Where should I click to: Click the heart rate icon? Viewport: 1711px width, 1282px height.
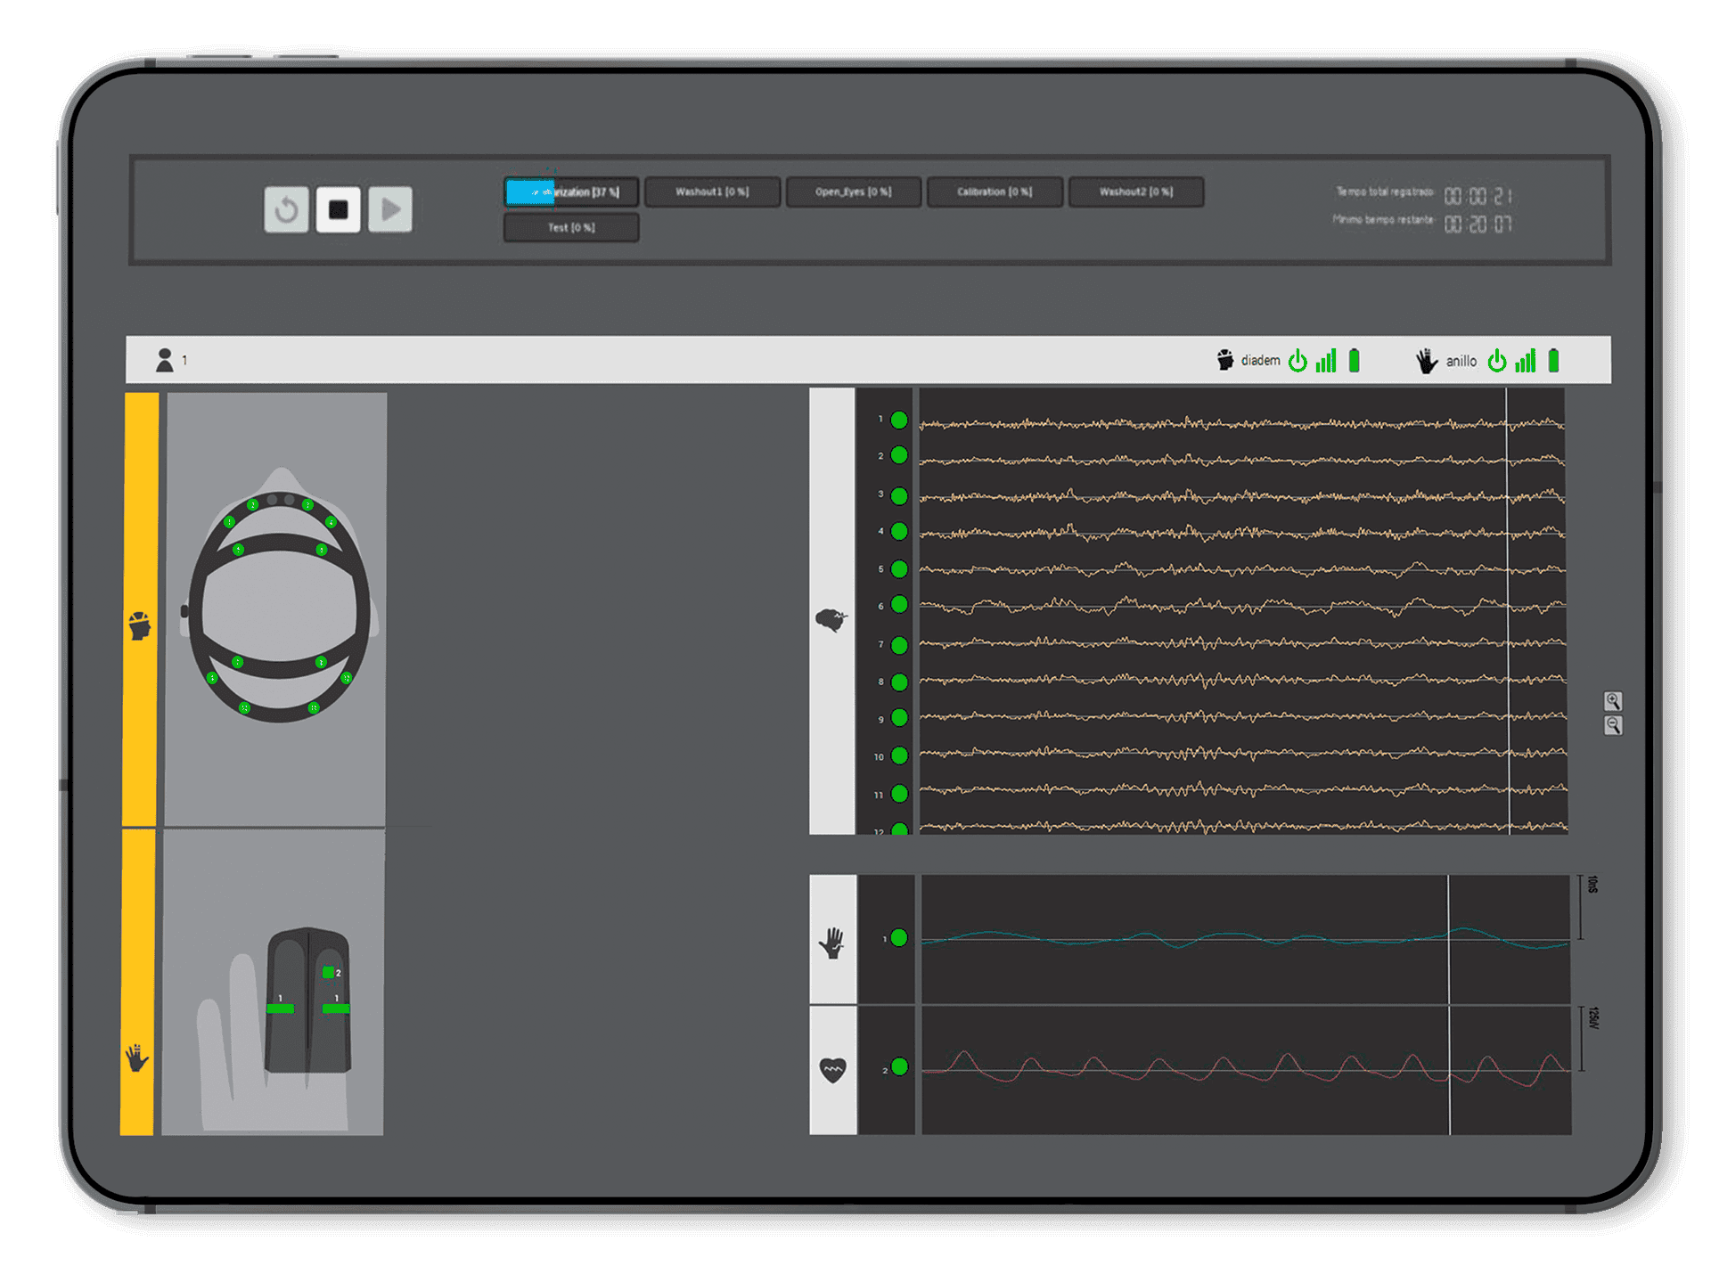(832, 1069)
